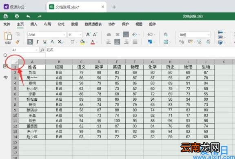Image resolution: width=235 pixels, height=159 pixels.
Task: Toggle justified alignment
Action: tap(135, 42)
